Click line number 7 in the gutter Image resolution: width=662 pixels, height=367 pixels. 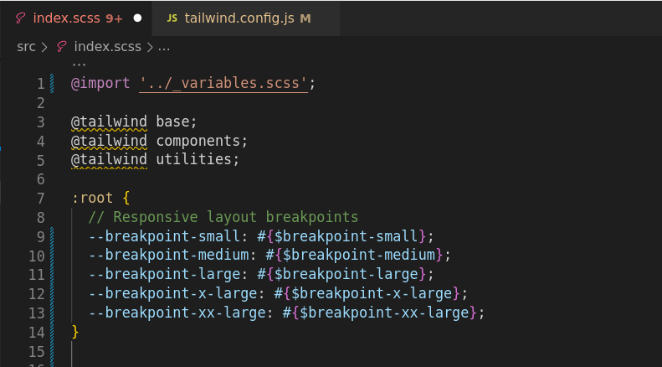[x=40, y=199]
